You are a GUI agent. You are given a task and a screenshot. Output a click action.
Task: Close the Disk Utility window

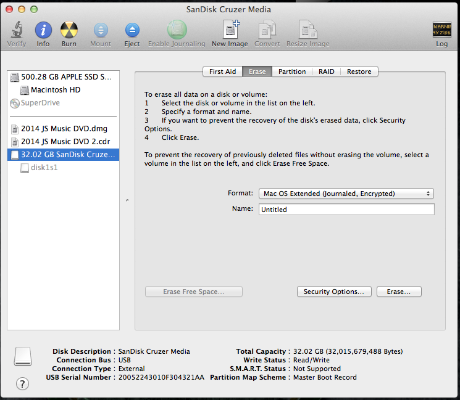pyautogui.click(x=9, y=9)
